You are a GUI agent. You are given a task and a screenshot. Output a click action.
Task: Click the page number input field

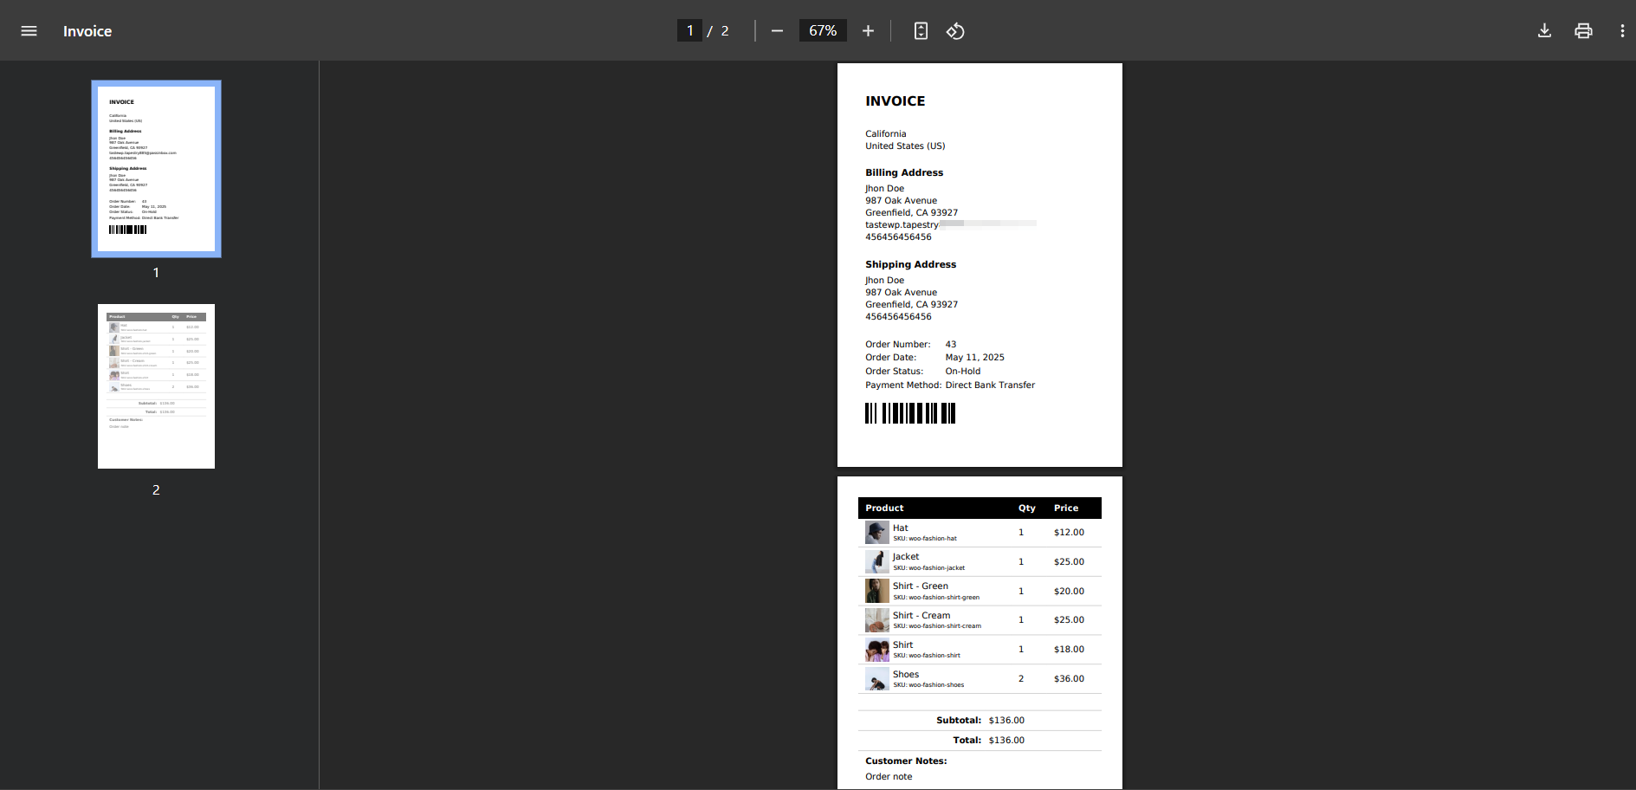coord(689,29)
